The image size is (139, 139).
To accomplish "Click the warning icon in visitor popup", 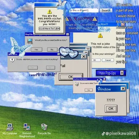I will pyautogui.click(x=50, y=12).
